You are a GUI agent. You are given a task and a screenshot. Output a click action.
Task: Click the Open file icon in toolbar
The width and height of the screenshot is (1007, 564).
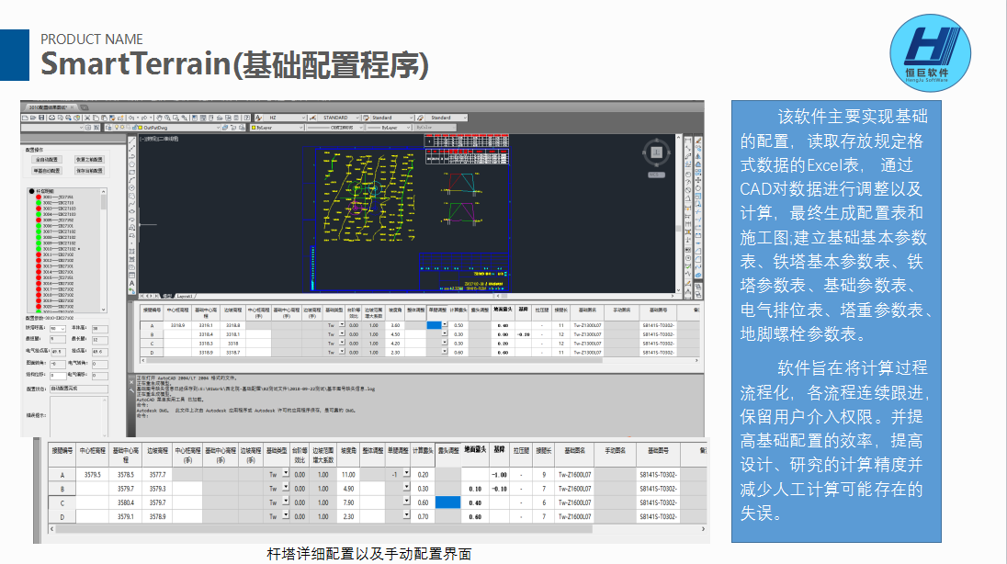pyautogui.click(x=33, y=118)
